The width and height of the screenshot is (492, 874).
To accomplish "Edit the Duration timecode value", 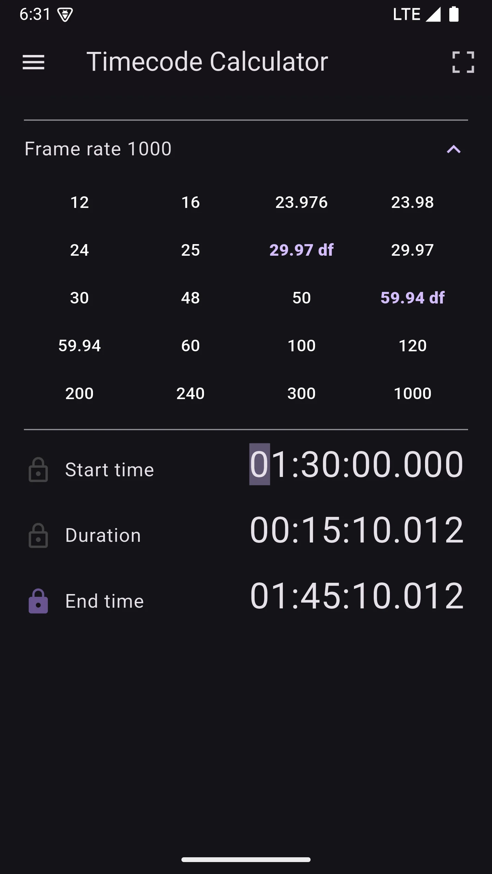I will [x=356, y=530].
